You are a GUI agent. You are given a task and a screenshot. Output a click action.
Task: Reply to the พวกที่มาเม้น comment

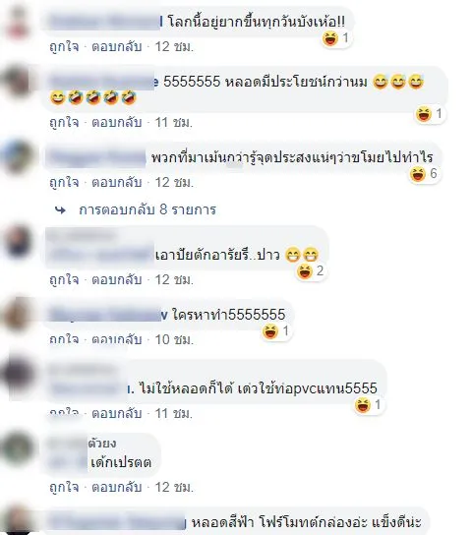117,183
